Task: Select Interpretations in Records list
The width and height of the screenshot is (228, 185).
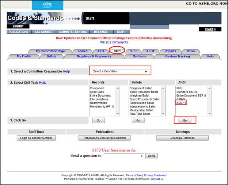Action: tap(99, 99)
